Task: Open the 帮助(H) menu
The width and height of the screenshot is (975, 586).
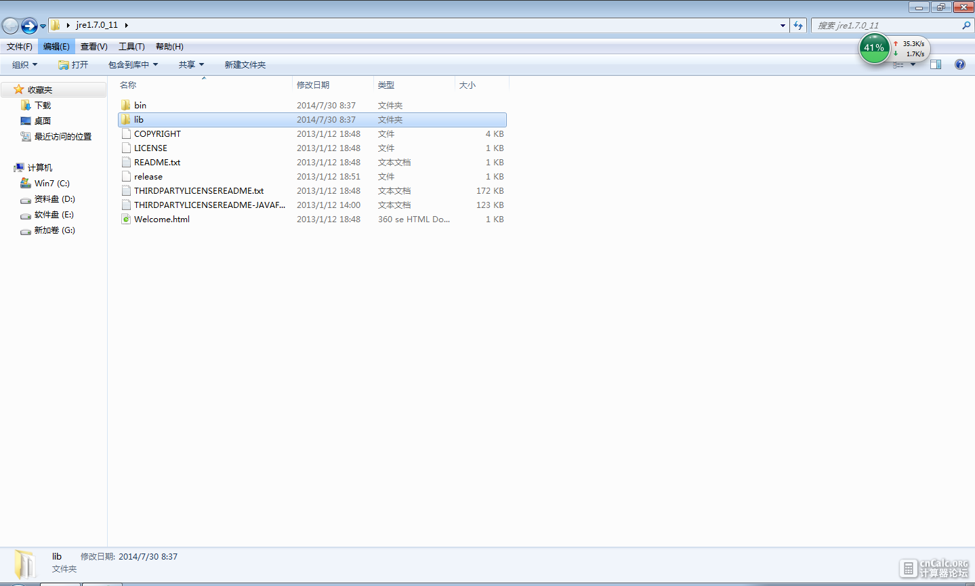Action: tap(169, 47)
